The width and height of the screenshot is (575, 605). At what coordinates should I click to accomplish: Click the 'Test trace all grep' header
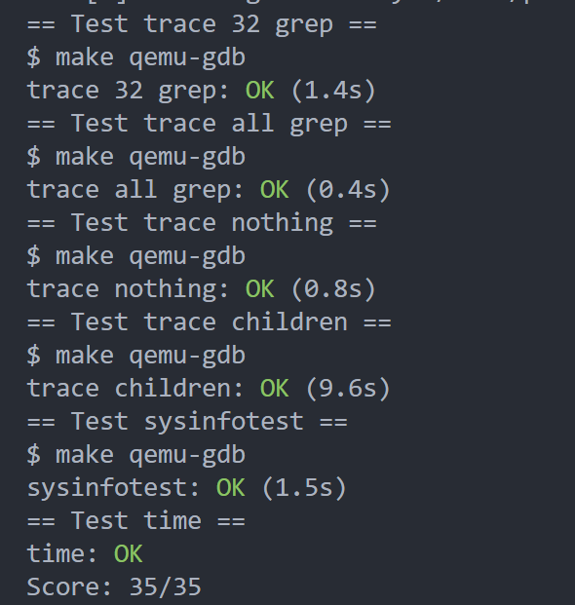tap(210, 125)
